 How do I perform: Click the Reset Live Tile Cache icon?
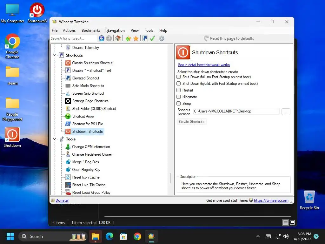tap(68, 185)
